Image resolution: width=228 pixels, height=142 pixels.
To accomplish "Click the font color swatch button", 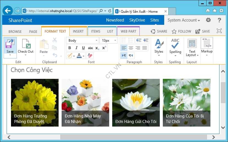I will [79, 55].
